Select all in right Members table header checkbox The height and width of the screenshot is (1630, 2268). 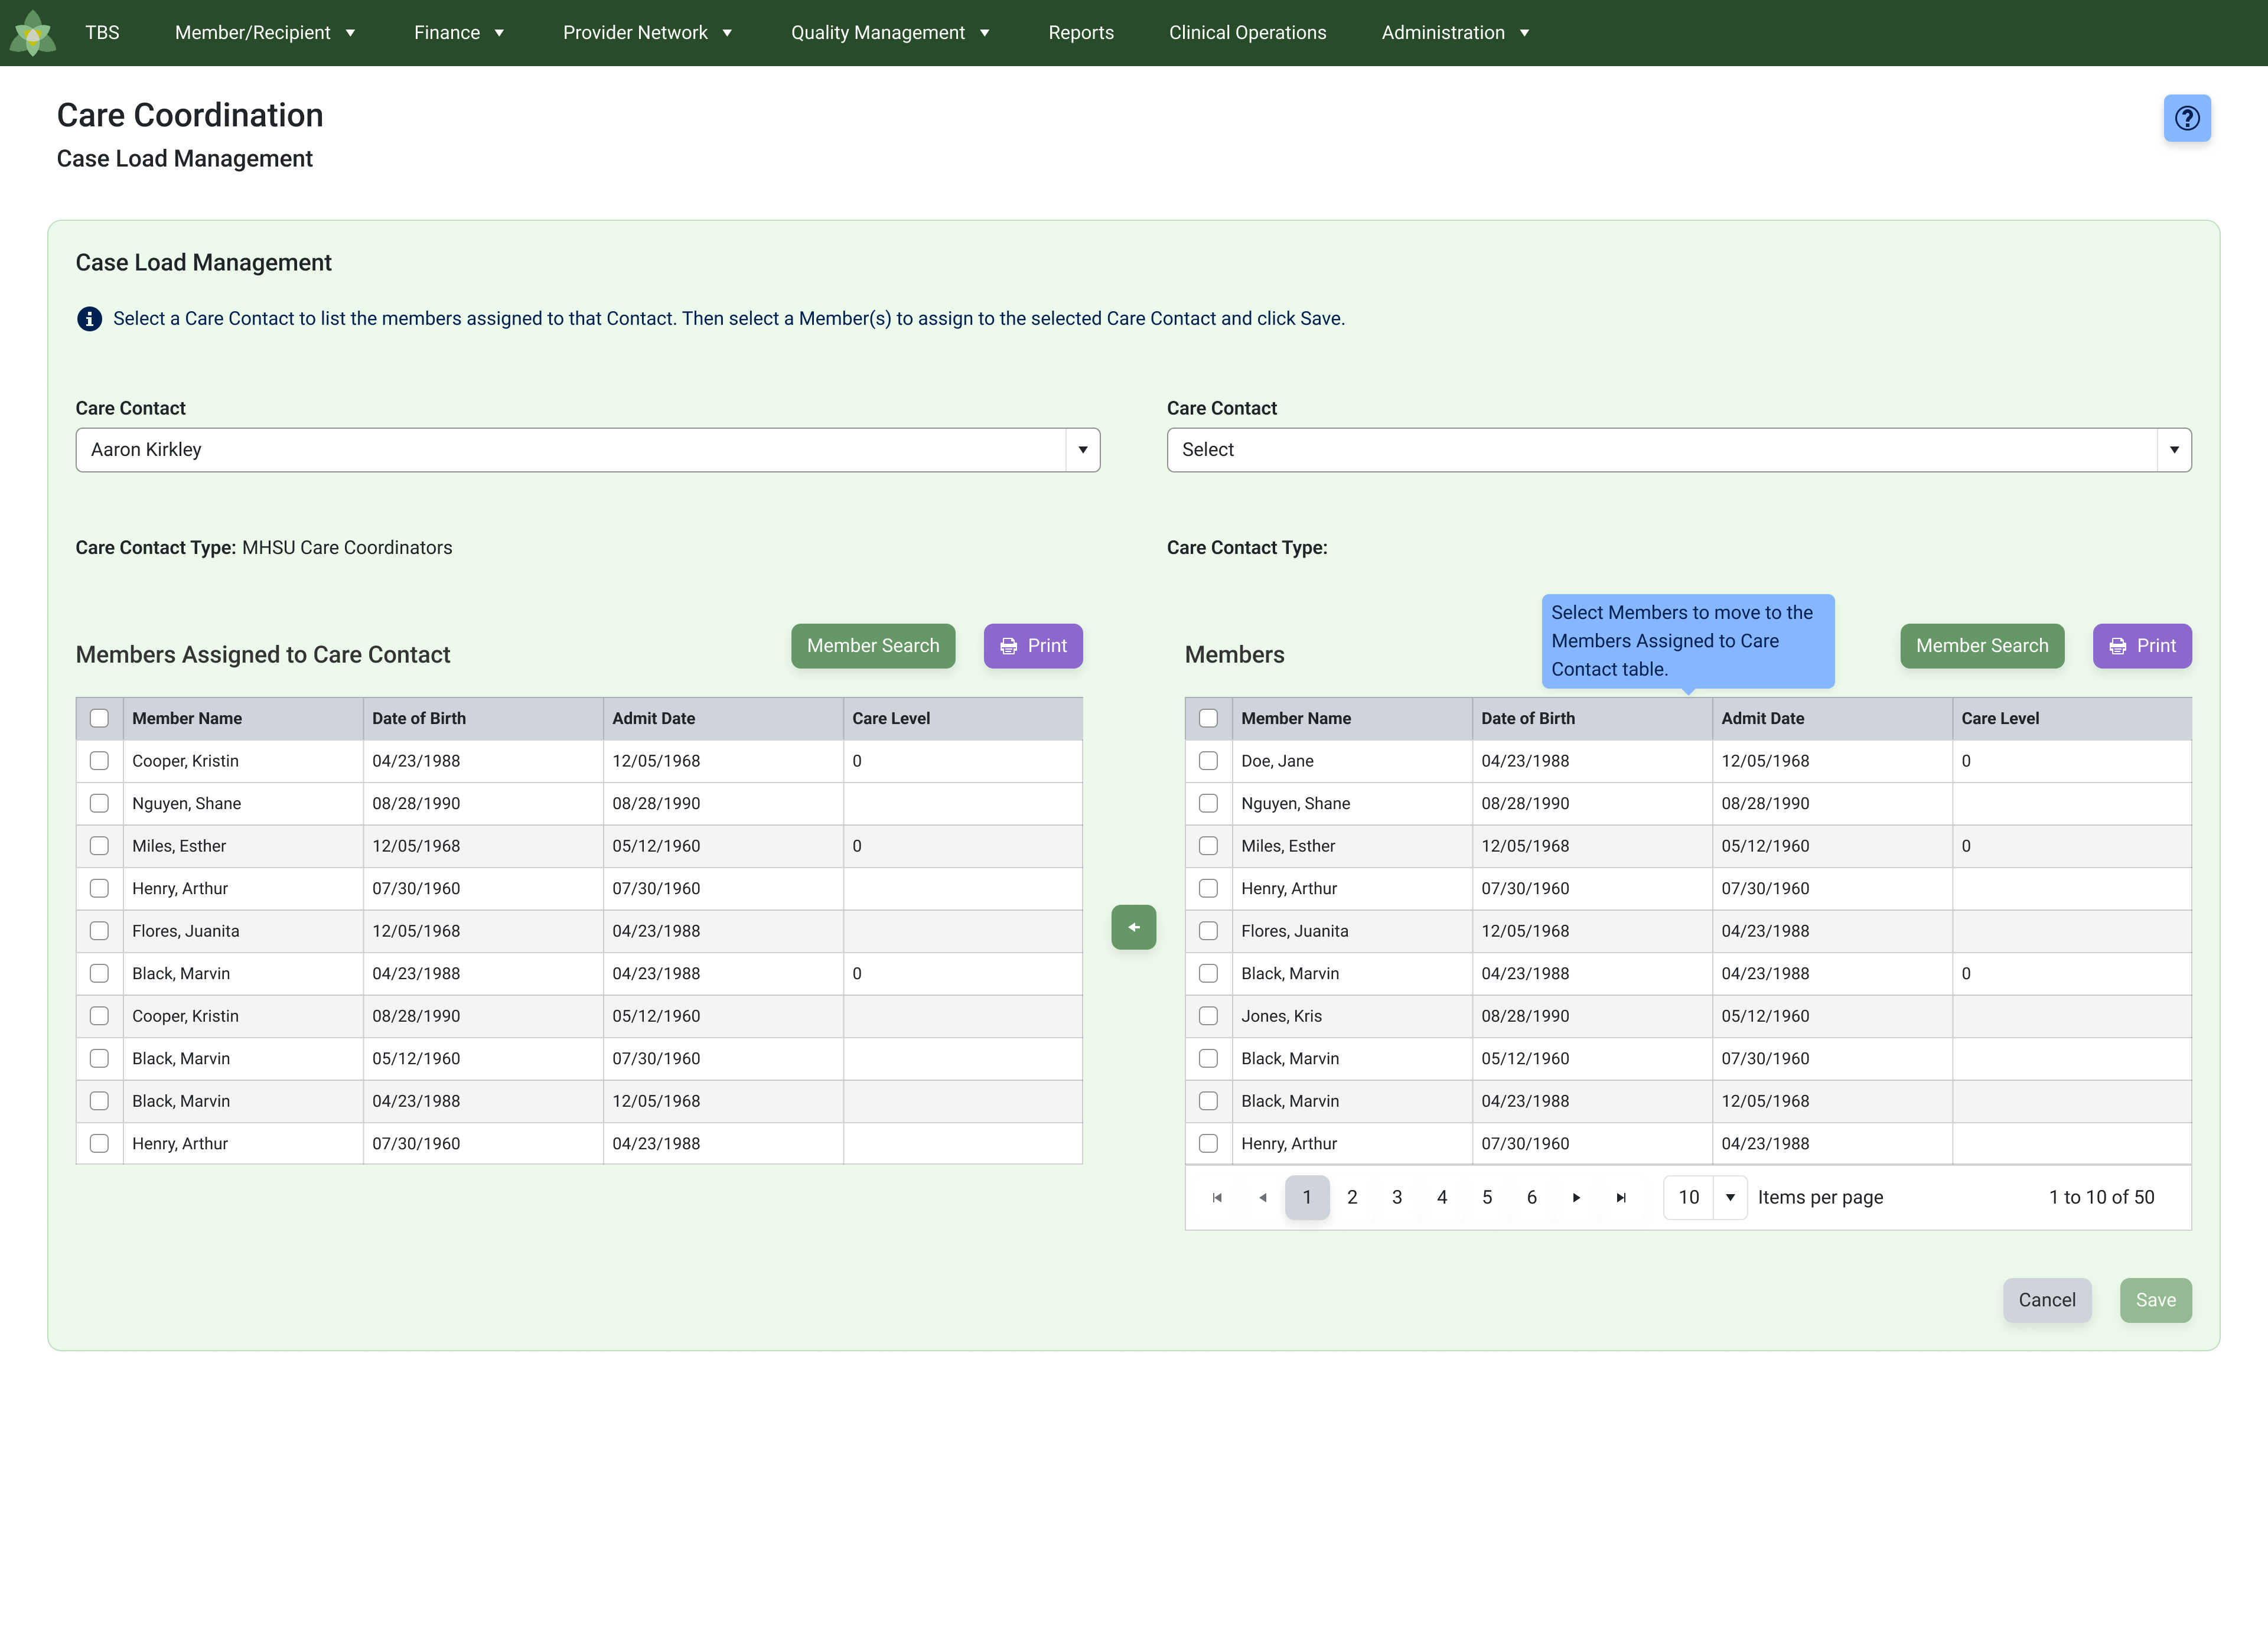coord(1208,718)
